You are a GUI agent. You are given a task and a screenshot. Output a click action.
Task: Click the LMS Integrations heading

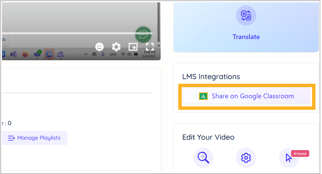click(x=211, y=77)
